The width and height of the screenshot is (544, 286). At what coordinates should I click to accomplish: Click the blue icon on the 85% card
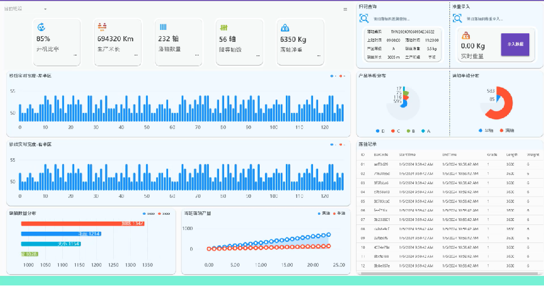pos(41,27)
